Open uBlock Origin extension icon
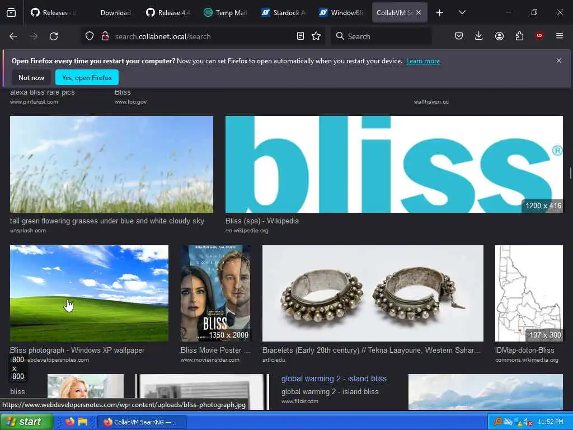Viewport: 573px width, 430px height. [x=539, y=36]
